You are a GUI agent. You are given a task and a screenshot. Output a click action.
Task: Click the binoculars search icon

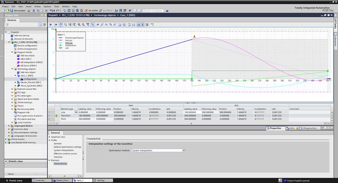point(167,11)
